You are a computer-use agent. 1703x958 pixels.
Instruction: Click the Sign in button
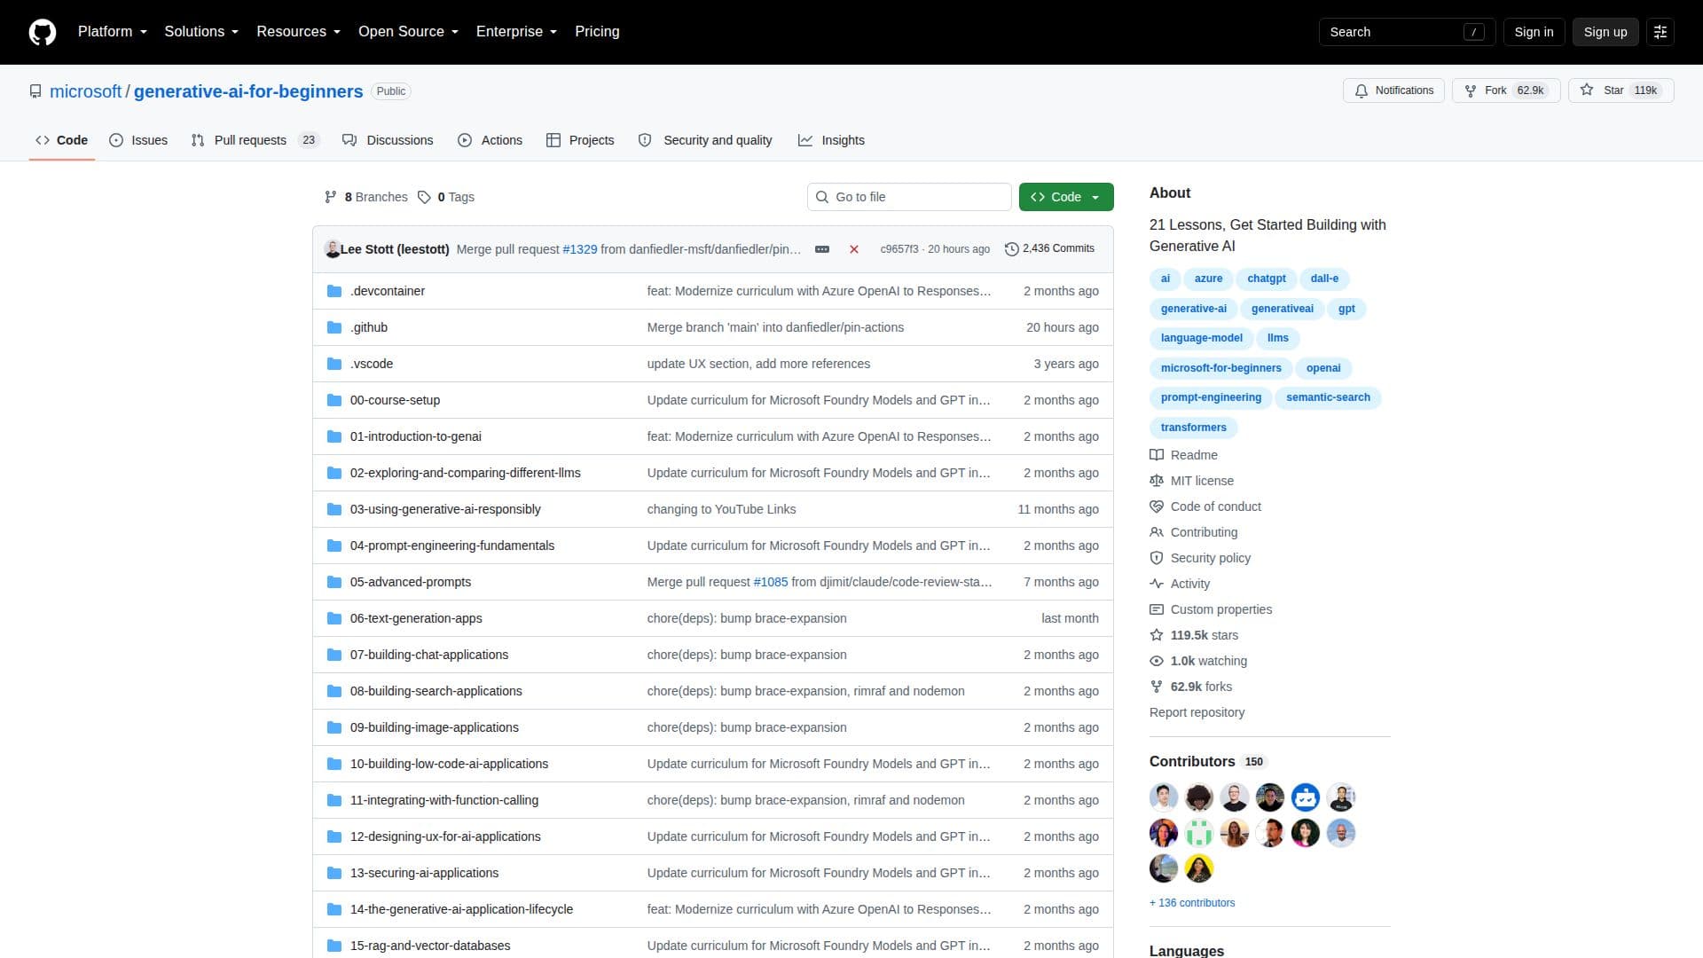1534,32
